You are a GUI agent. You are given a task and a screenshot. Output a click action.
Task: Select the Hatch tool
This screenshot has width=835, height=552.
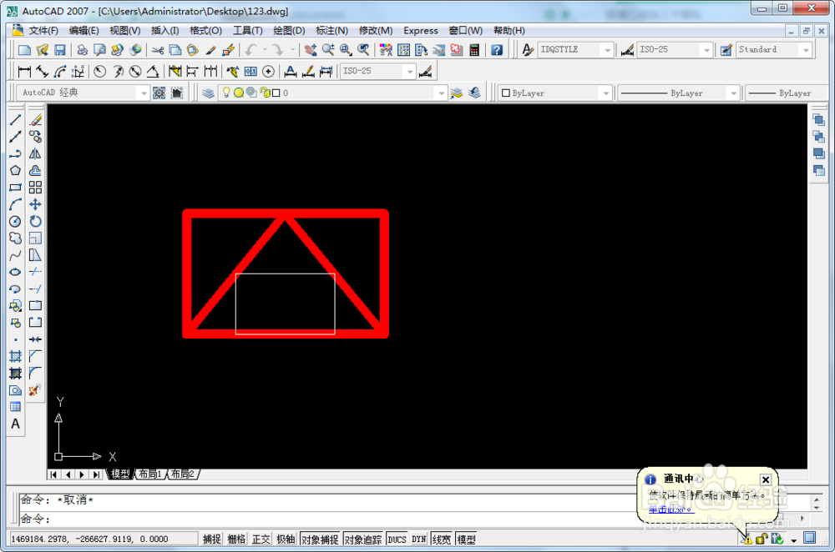tap(15, 356)
